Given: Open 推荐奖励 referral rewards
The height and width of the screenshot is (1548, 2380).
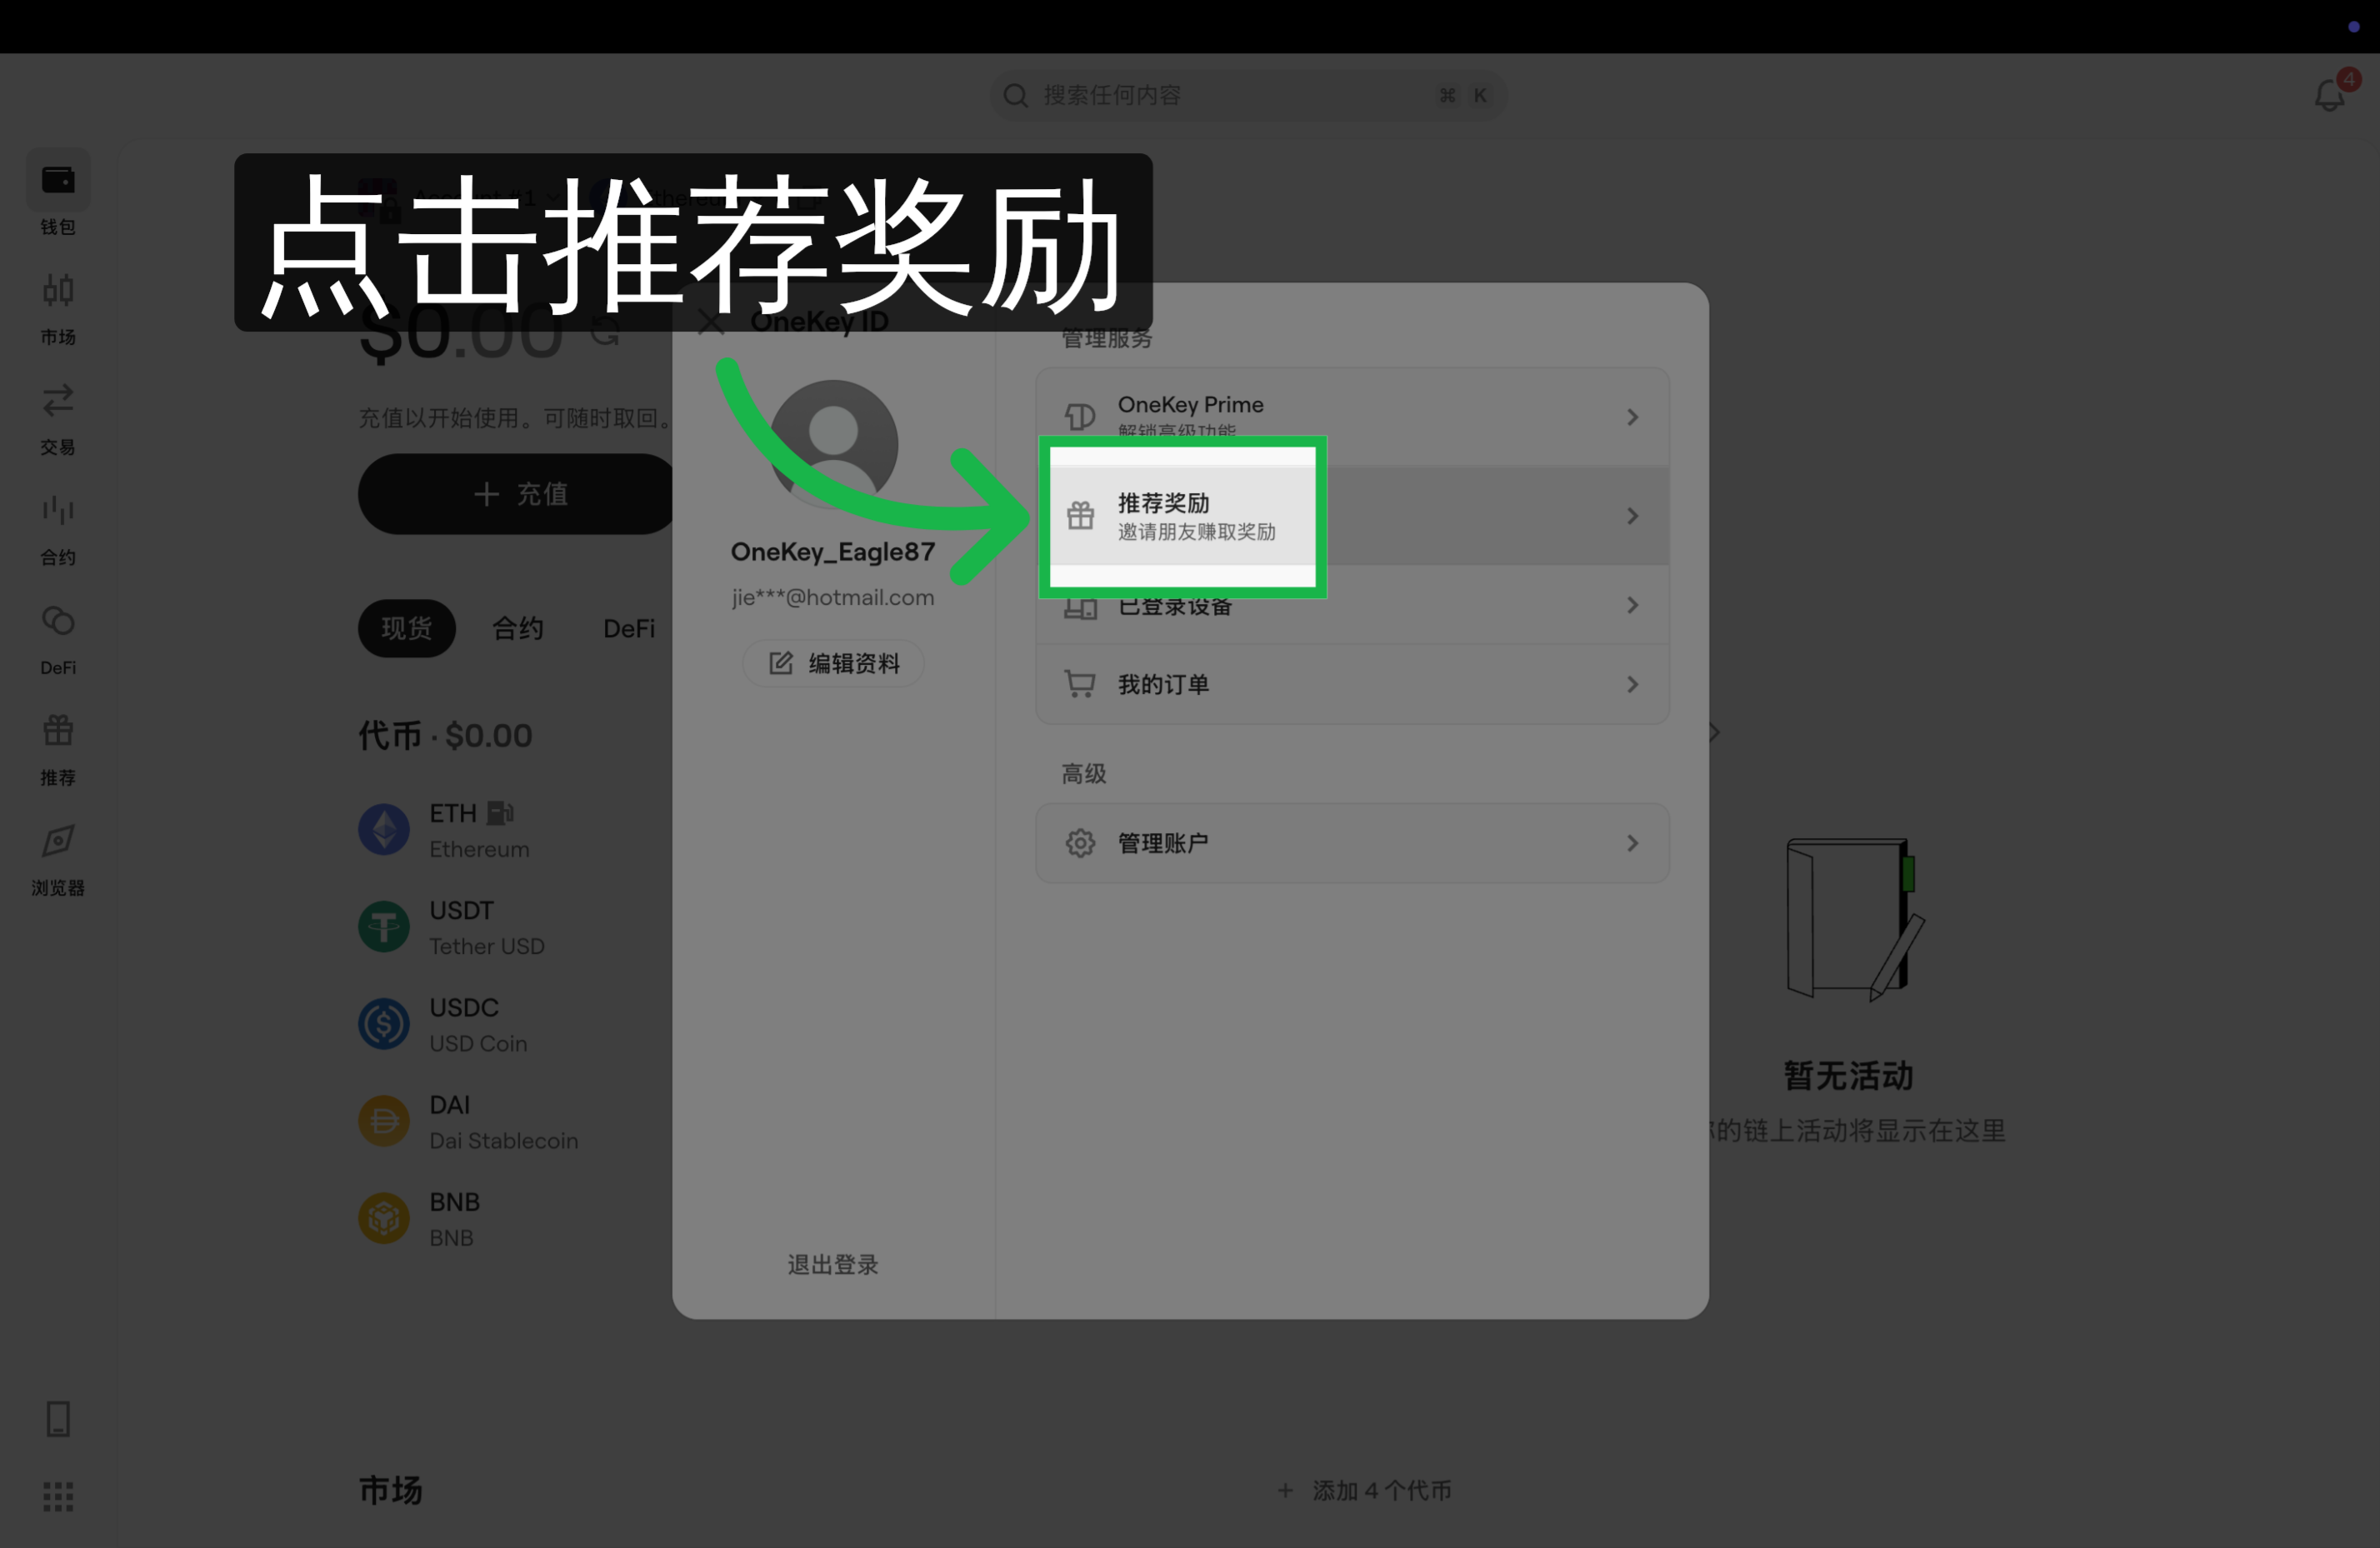Looking at the screenshot, I should [x=1352, y=516].
